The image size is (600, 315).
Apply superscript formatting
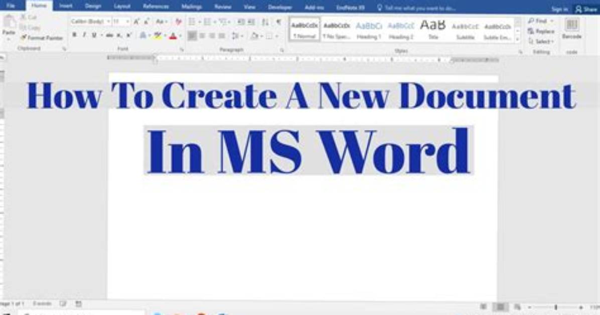tap(129, 36)
